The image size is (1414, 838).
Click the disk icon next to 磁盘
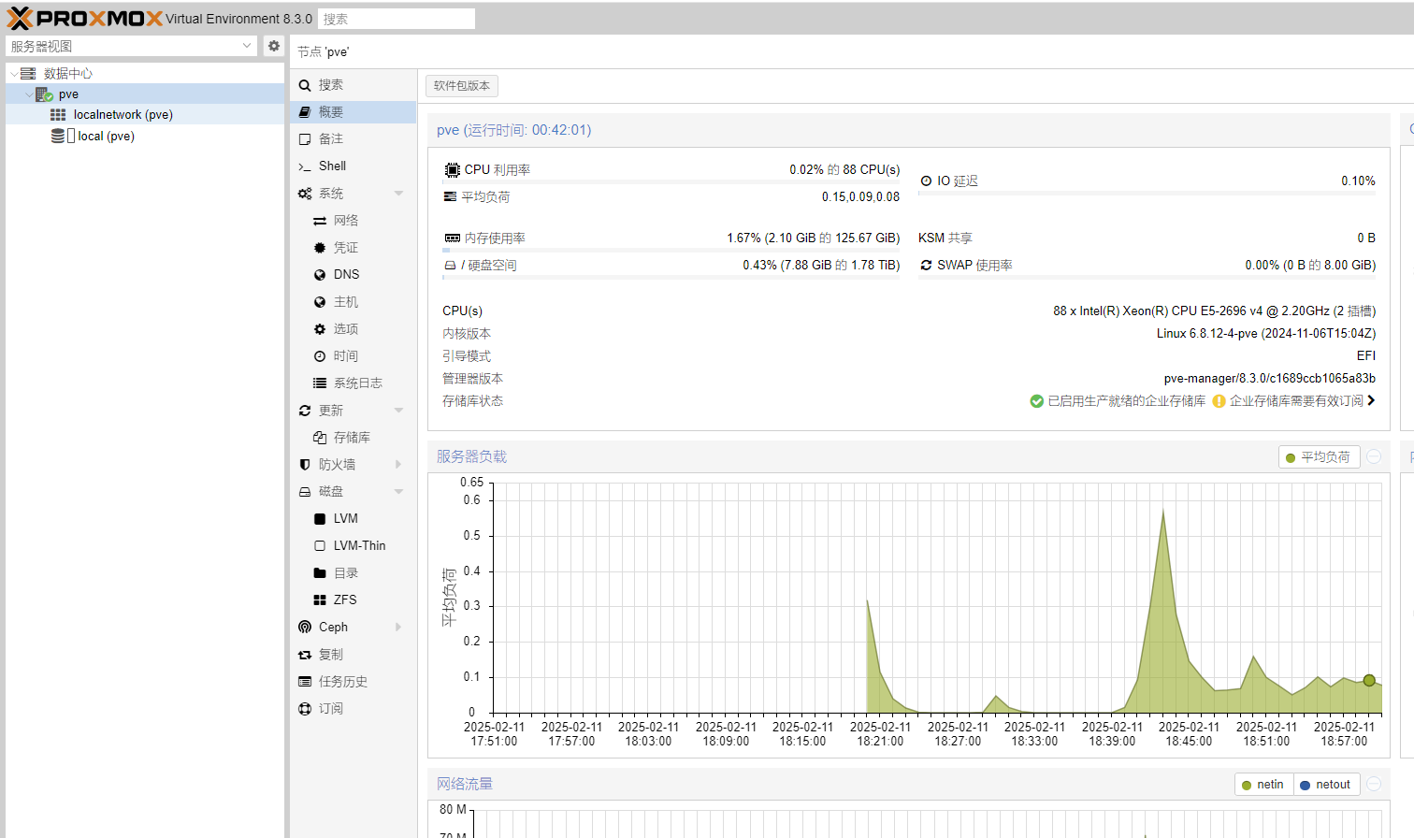305,492
